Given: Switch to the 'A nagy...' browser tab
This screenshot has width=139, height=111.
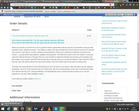Looking at the screenshot, I should (31, 1).
